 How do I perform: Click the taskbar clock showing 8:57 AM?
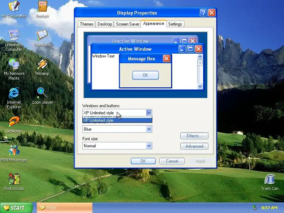(x=269, y=208)
